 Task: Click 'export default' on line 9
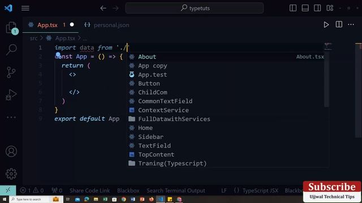[x=79, y=119]
